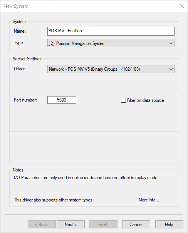The height and width of the screenshot is (233, 188).
Task: Cancel the new system wizard
Action: point(136,225)
